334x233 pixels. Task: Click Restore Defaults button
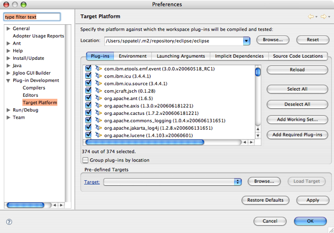(x=265, y=200)
